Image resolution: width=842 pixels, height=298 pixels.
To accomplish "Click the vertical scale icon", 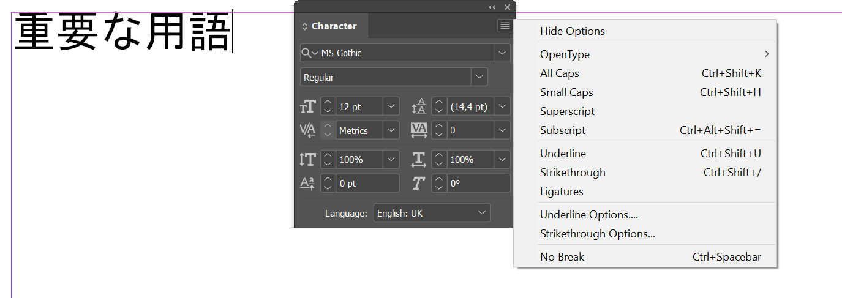I will pos(307,159).
